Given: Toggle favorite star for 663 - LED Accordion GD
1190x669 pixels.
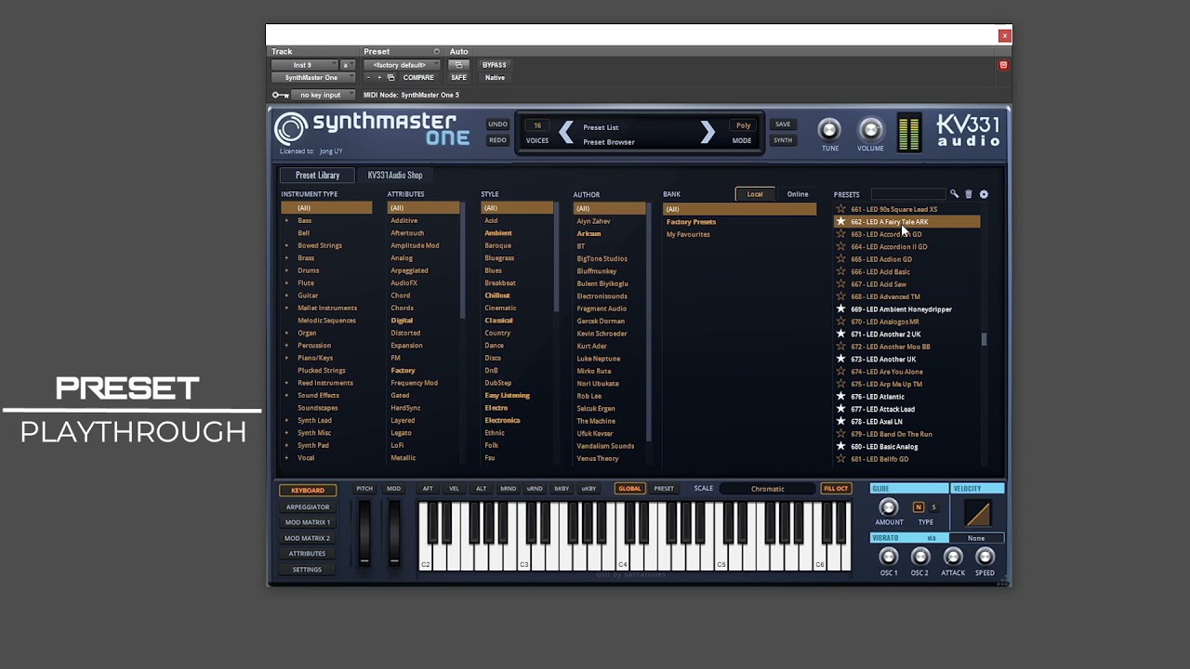Looking at the screenshot, I should (840, 234).
